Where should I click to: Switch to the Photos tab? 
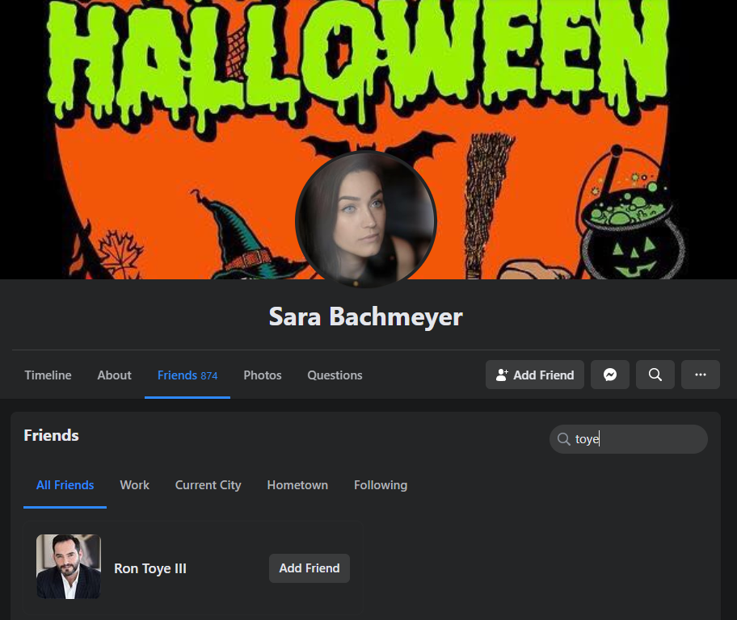(x=263, y=375)
